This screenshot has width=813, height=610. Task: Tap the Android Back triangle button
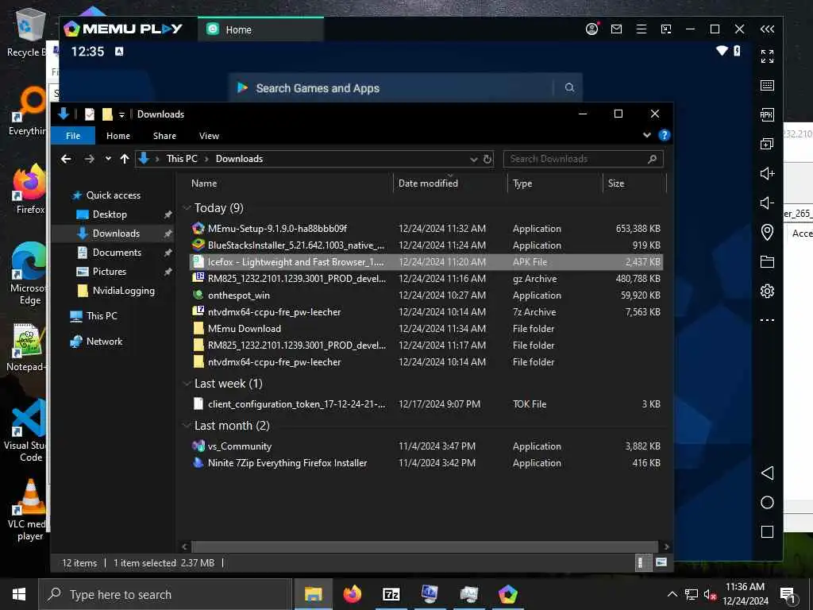click(x=767, y=473)
